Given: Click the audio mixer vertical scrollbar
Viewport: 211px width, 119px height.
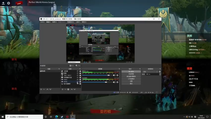Looking at the screenshot, I should pyautogui.click(x=120, y=80).
